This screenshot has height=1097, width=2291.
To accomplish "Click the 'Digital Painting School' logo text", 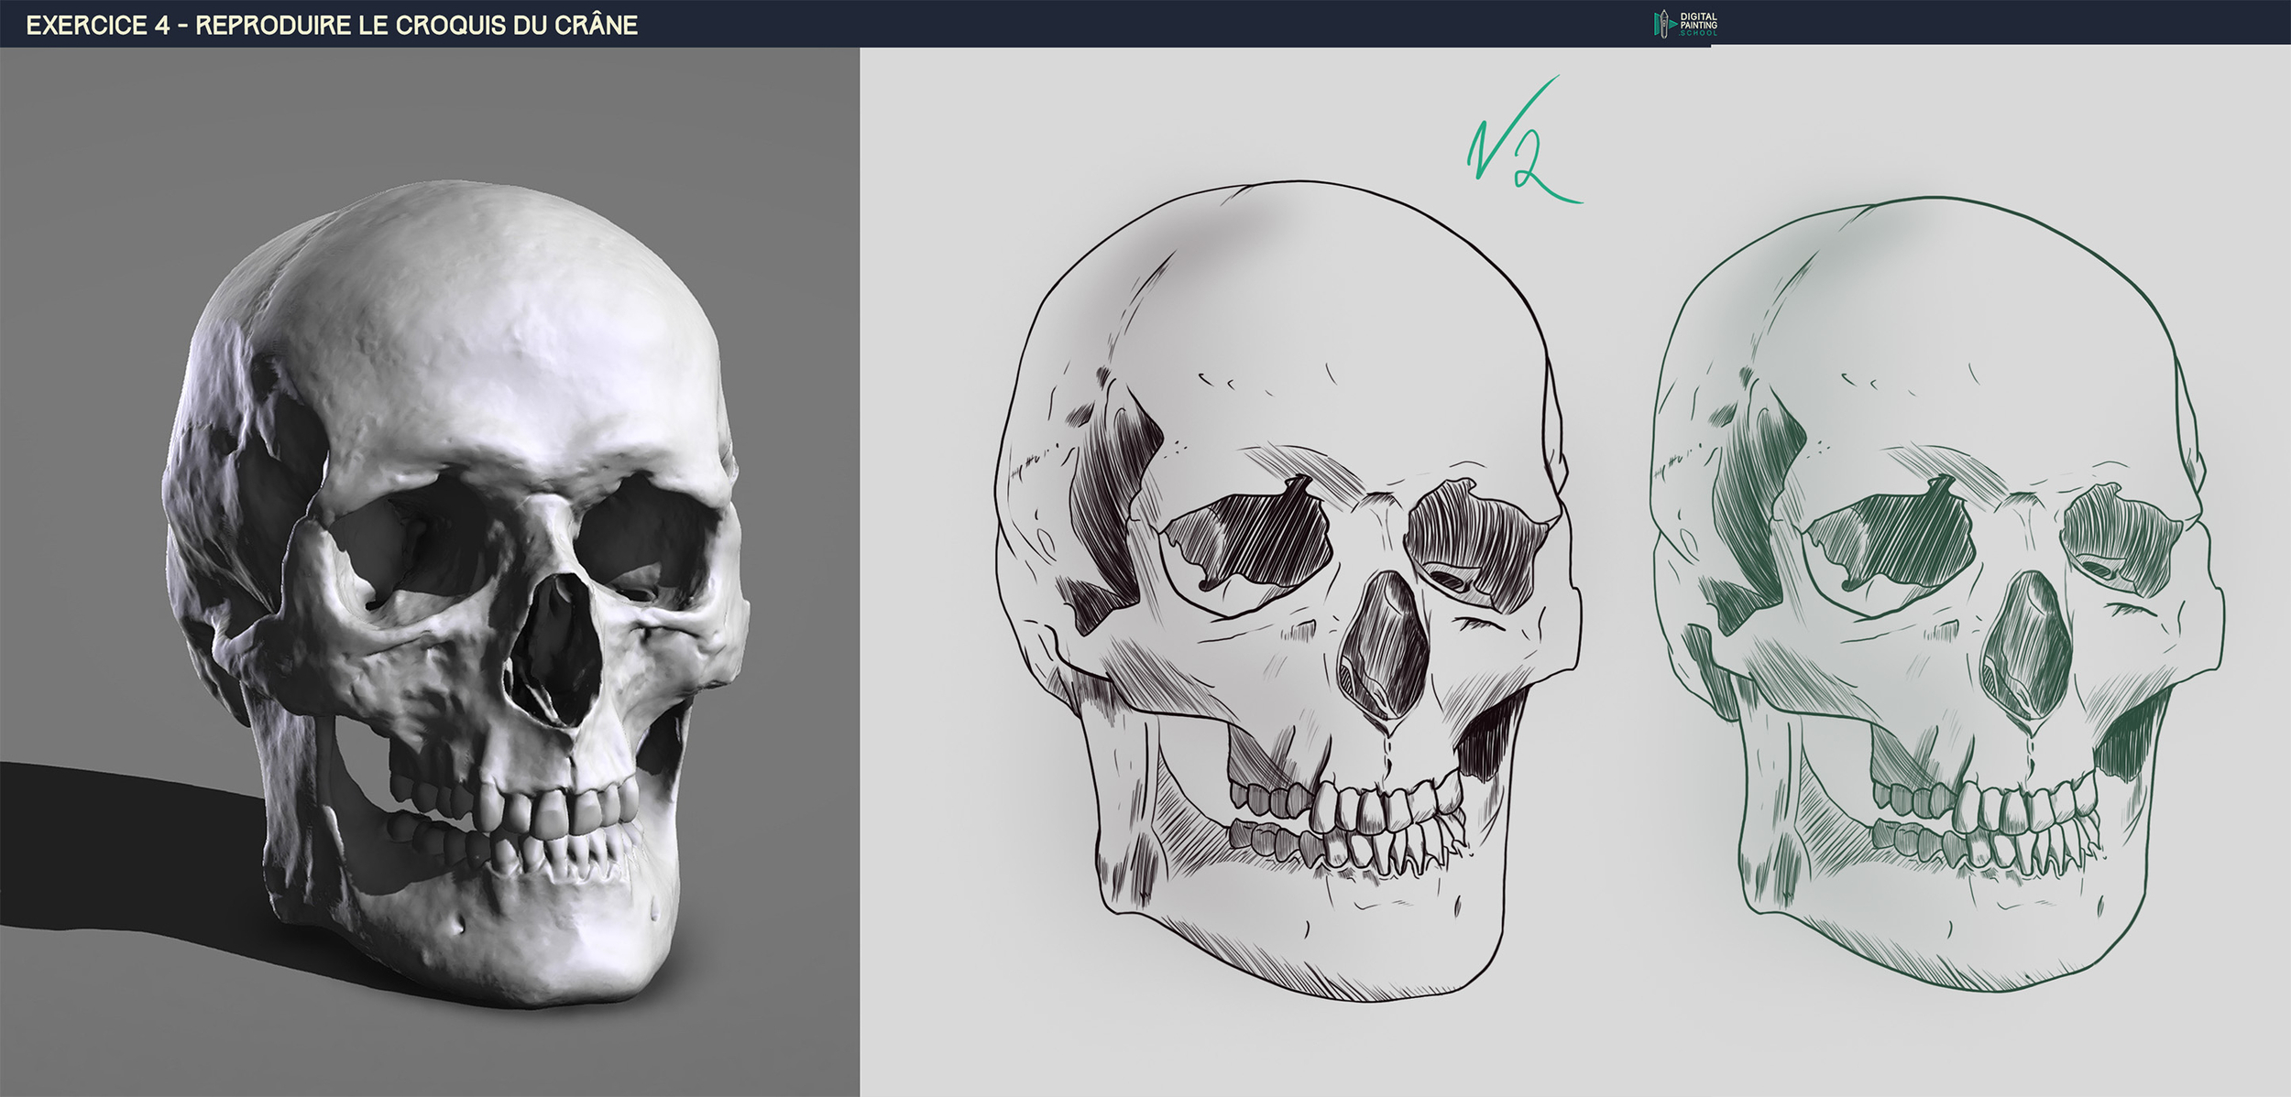I will (1698, 24).
